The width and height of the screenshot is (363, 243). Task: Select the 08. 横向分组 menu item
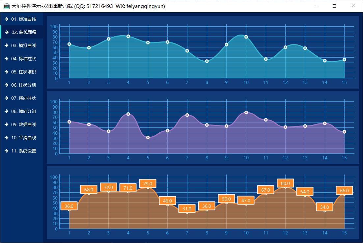pyautogui.click(x=23, y=111)
